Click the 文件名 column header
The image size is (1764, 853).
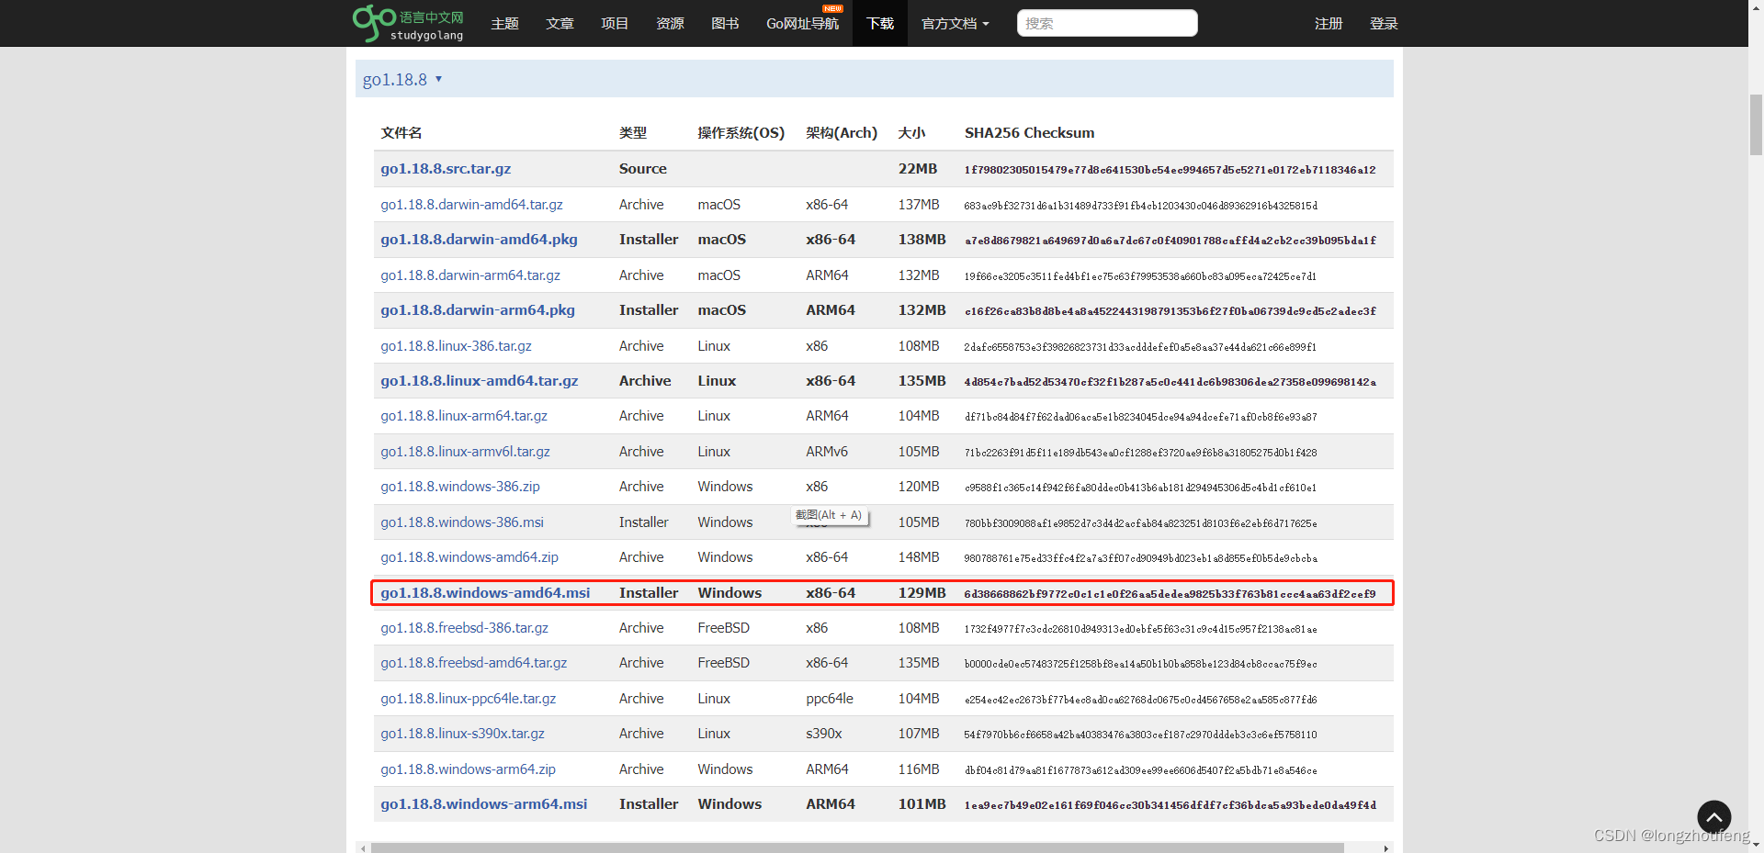pyautogui.click(x=401, y=133)
